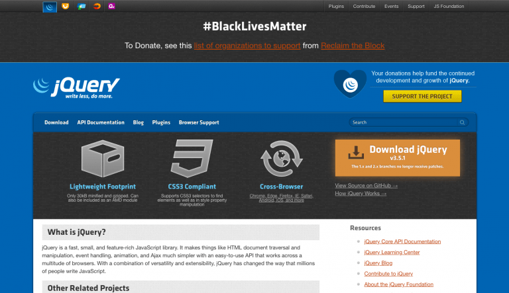Click the heart donation icon

pyautogui.click(x=350, y=84)
